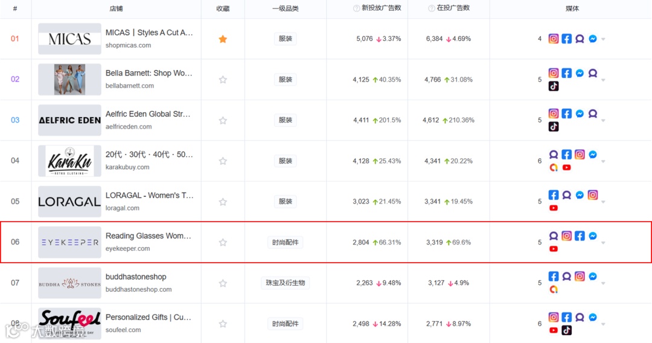Screen dimensions: 652x343
Task: Open eyekeeper.com store link
Action: pos(127,249)
